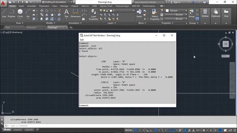Expand the Layers panel
The image size is (237, 133).
[111, 23]
